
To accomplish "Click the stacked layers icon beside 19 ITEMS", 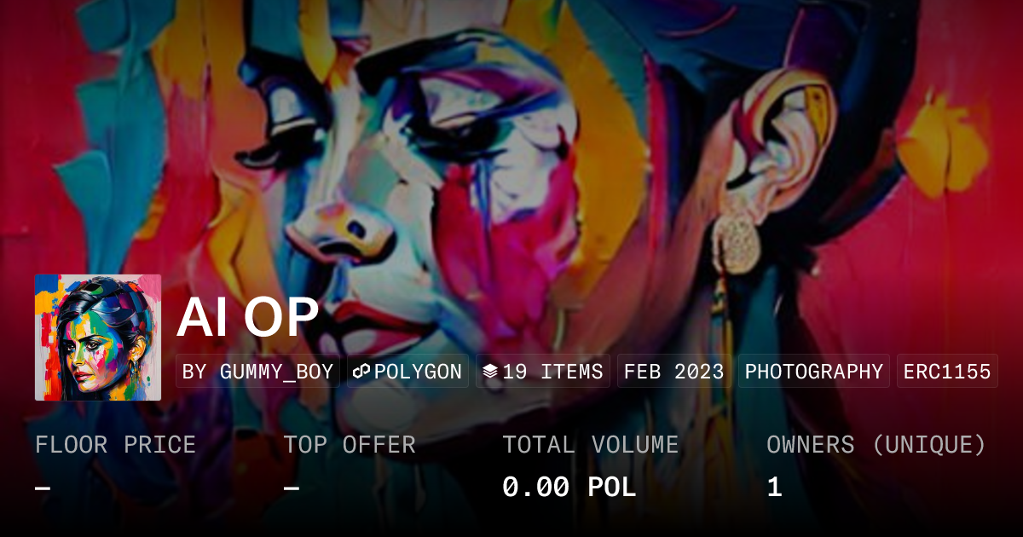I will [x=490, y=372].
